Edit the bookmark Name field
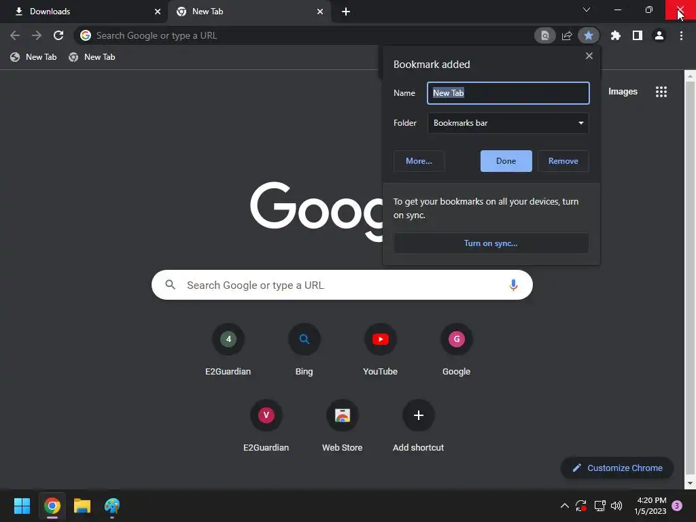The width and height of the screenshot is (696, 522). click(508, 92)
